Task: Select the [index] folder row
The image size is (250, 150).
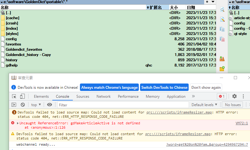Action: 108,28
